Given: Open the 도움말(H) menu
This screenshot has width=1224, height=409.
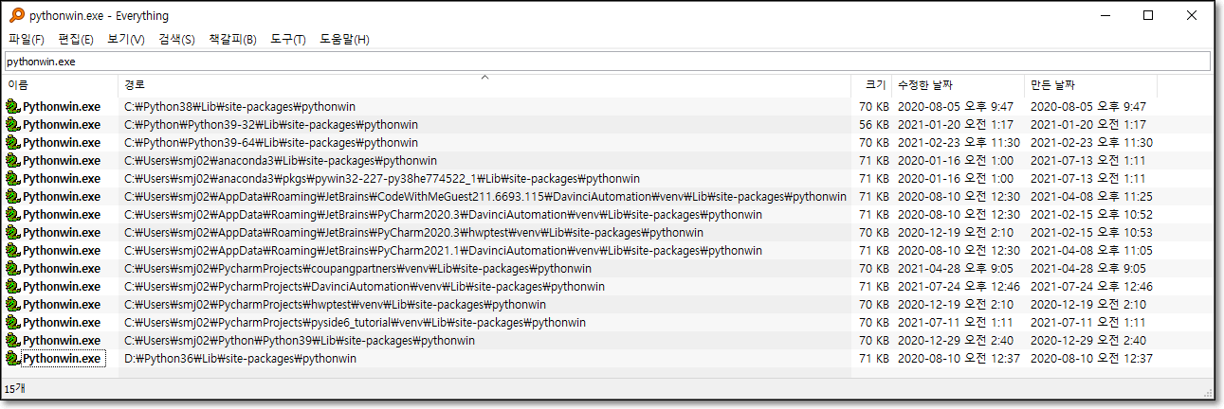Looking at the screenshot, I should click(x=344, y=39).
